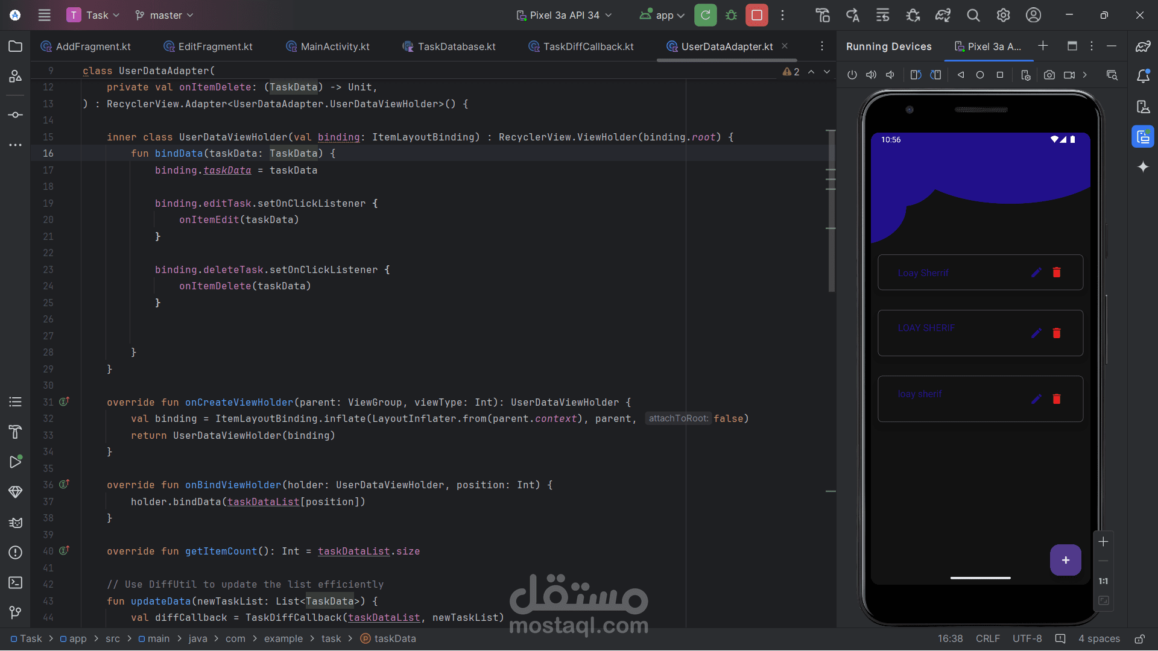Toggle the Project folder tool window
1158x651 pixels.
[16, 46]
